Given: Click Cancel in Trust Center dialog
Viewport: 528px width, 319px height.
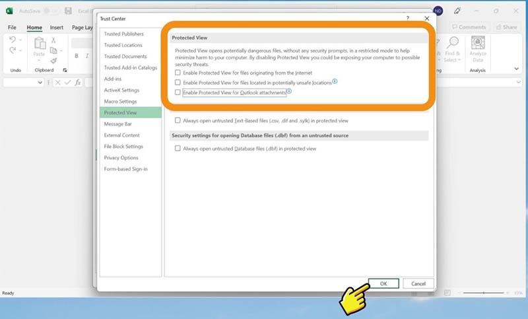Looking at the screenshot, I should click(x=418, y=283).
